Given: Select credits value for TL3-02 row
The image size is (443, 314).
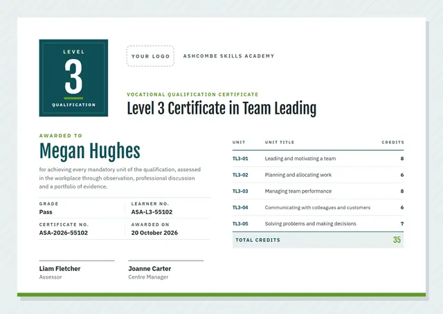Looking at the screenshot, I should point(402,175).
